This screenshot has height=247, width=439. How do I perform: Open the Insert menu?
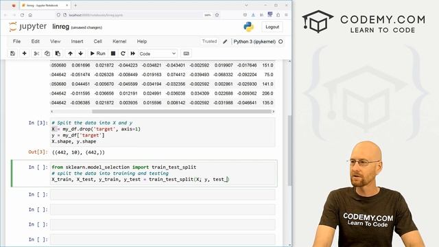77,41
